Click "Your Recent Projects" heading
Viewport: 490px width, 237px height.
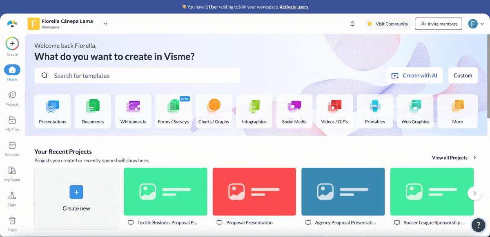pos(63,151)
